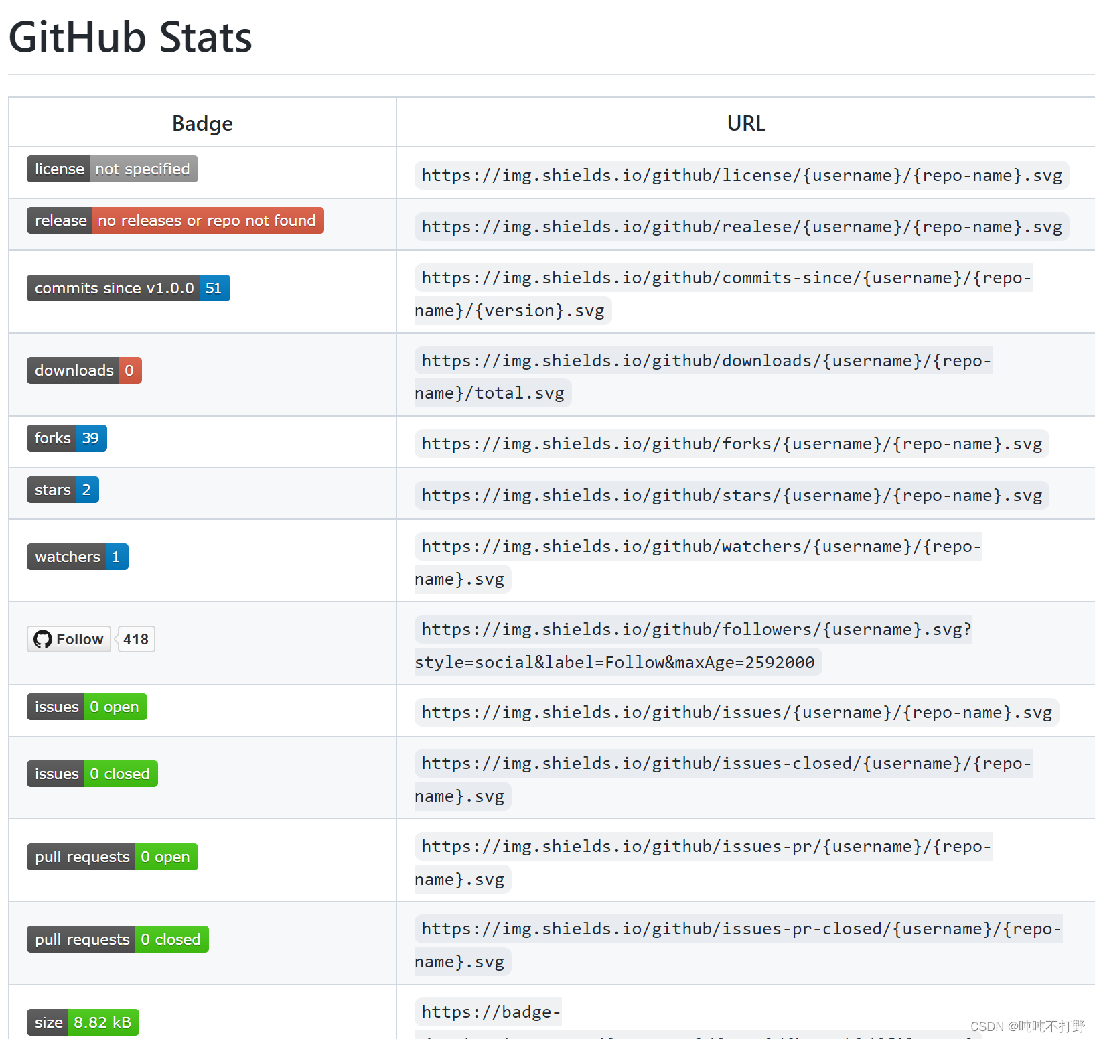Click the GitHub Stats heading

[x=131, y=37]
